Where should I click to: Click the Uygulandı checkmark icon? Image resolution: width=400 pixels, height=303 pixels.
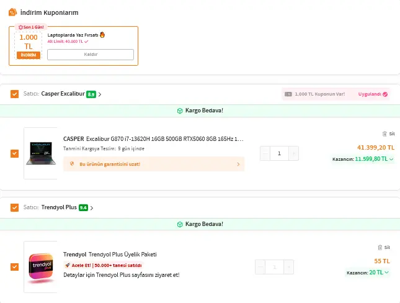[x=385, y=94]
